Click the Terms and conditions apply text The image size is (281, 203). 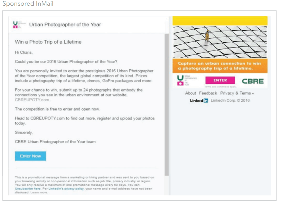point(220,87)
